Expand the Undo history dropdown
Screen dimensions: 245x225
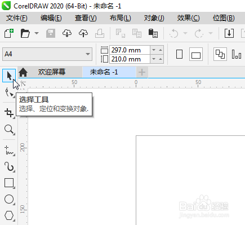tap(185, 33)
